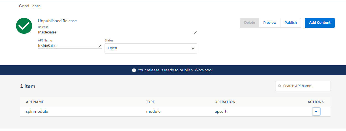Image resolution: width=346 pixels, height=131 pixels.
Task: Click the OPERATION column header
Action: click(225, 102)
